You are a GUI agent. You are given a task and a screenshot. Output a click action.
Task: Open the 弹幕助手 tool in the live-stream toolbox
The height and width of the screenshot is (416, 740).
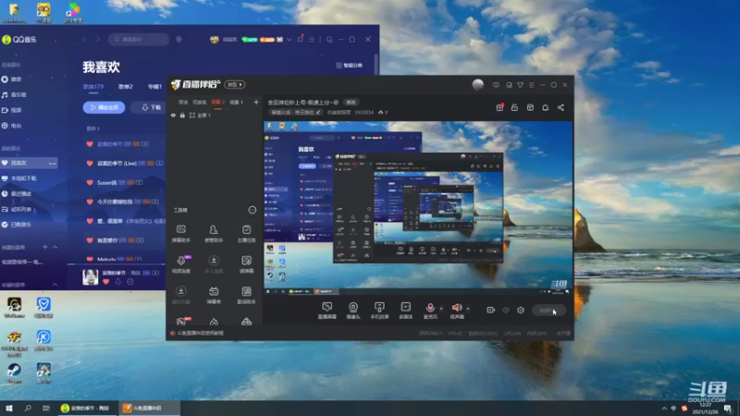pyautogui.click(x=180, y=234)
